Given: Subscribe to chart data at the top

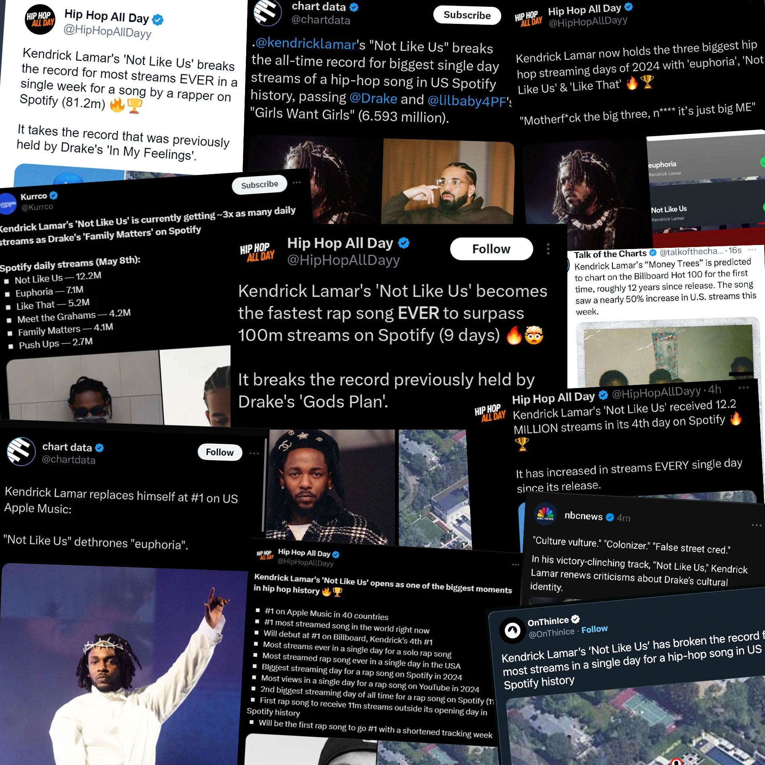Looking at the screenshot, I should 467,15.
